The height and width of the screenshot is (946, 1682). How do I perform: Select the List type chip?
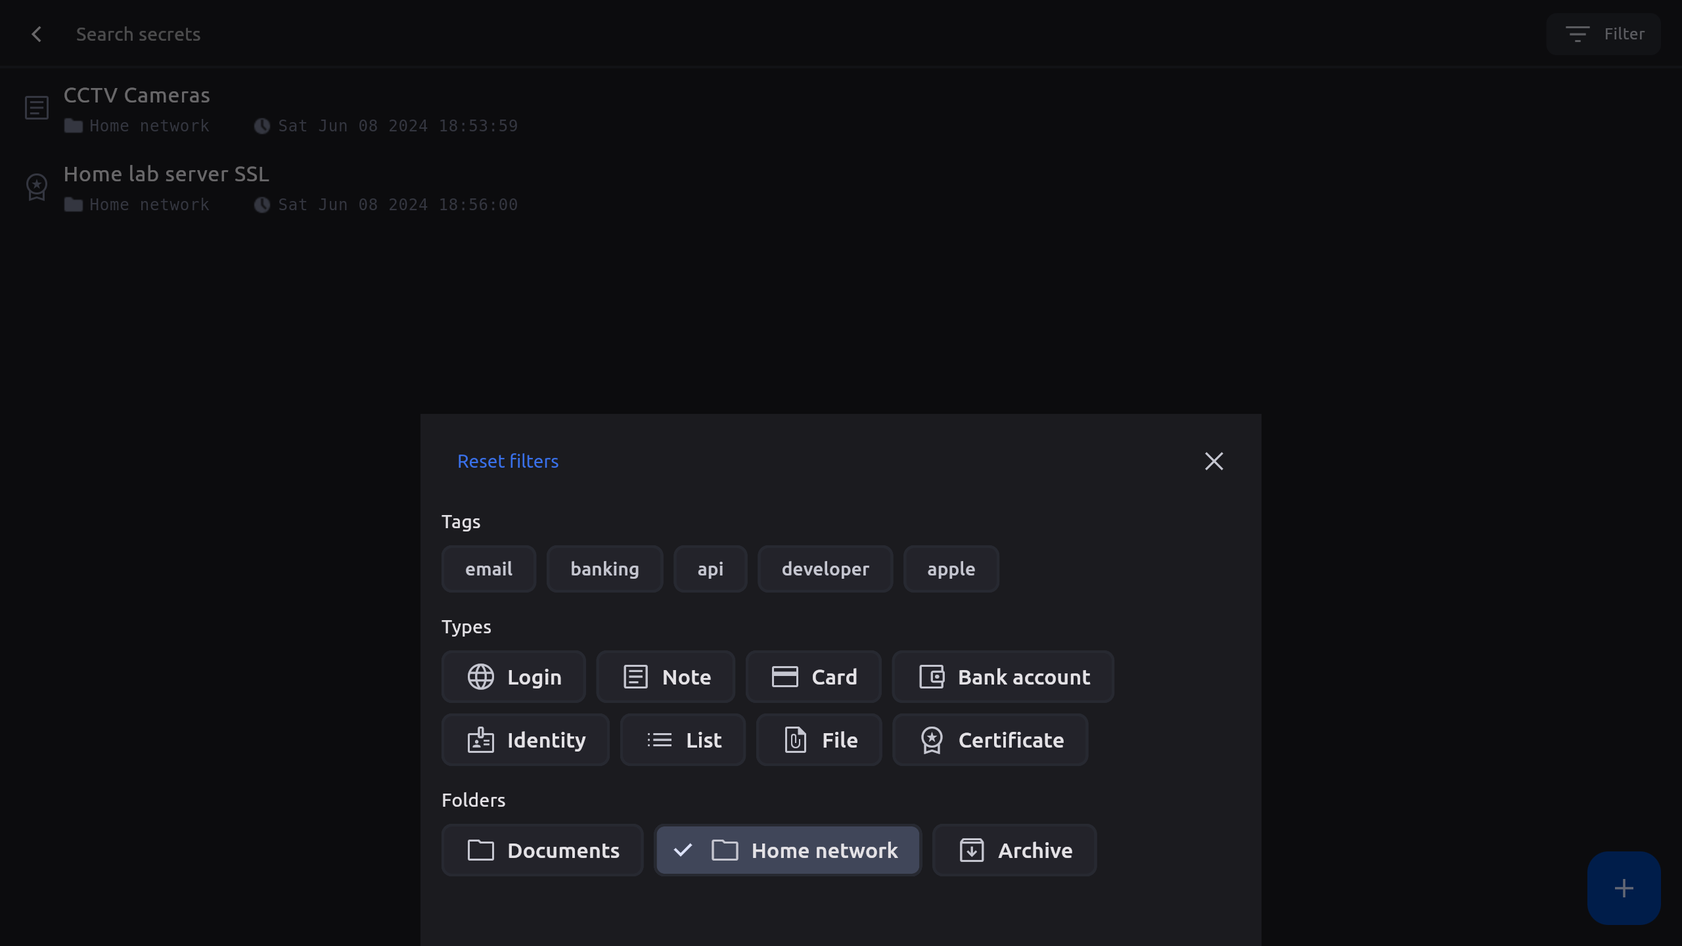pyautogui.click(x=683, y=740)
